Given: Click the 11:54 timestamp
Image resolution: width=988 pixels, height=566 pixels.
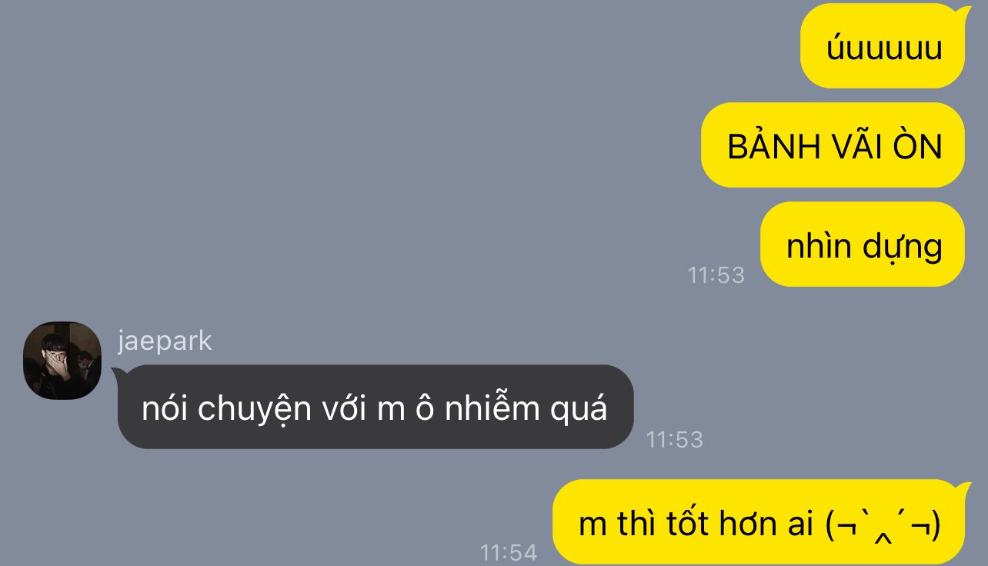Looking at the screenshot, I should (x=509, y=551).
